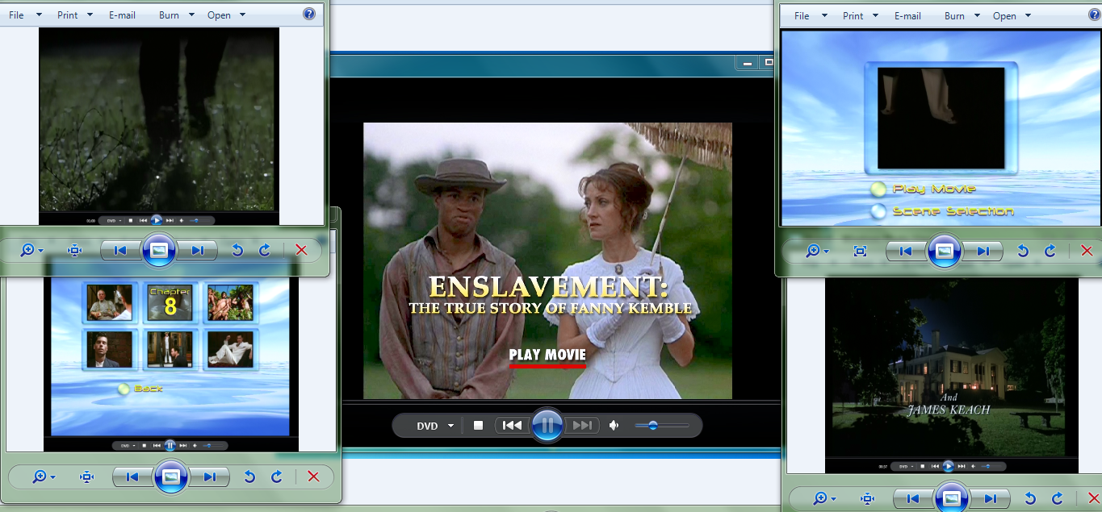The image size is (1102, 512).
Task: Delete photo in dark grass image window
Action: [x=301, y=250]
